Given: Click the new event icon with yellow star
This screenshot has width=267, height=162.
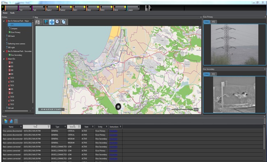Looking at the screenshot, I should 6,121.
